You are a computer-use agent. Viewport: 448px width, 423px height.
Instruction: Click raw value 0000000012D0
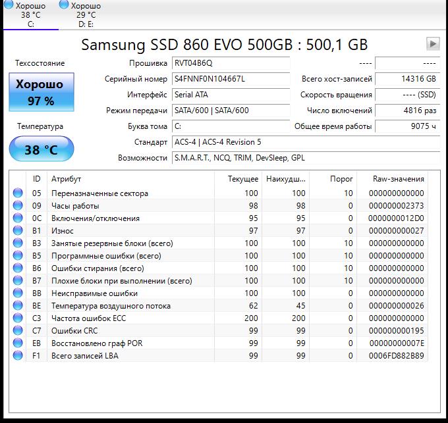[x=397, y=218]
